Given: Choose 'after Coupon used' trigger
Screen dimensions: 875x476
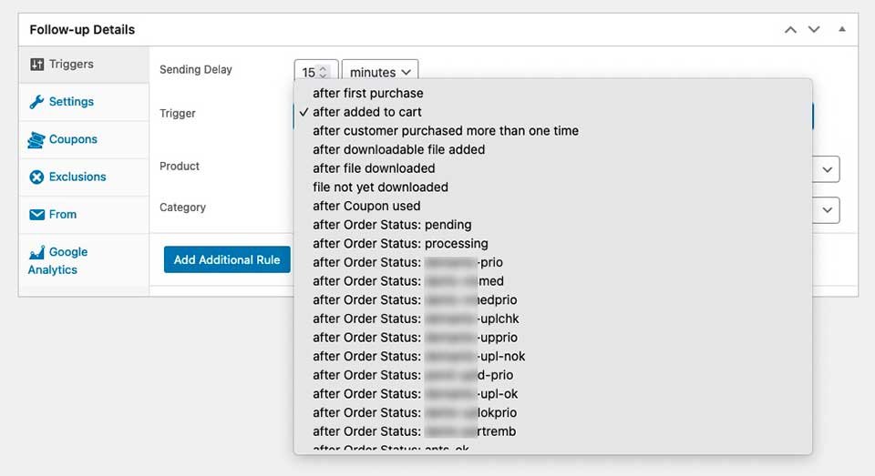Looking at the screenshot, I should (366, 206).
